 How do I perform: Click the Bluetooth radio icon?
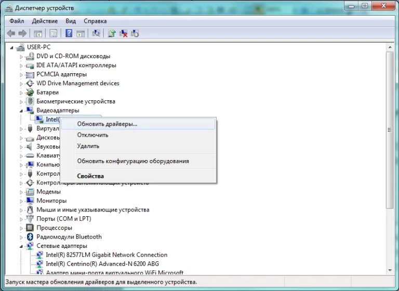pos(30,237)
